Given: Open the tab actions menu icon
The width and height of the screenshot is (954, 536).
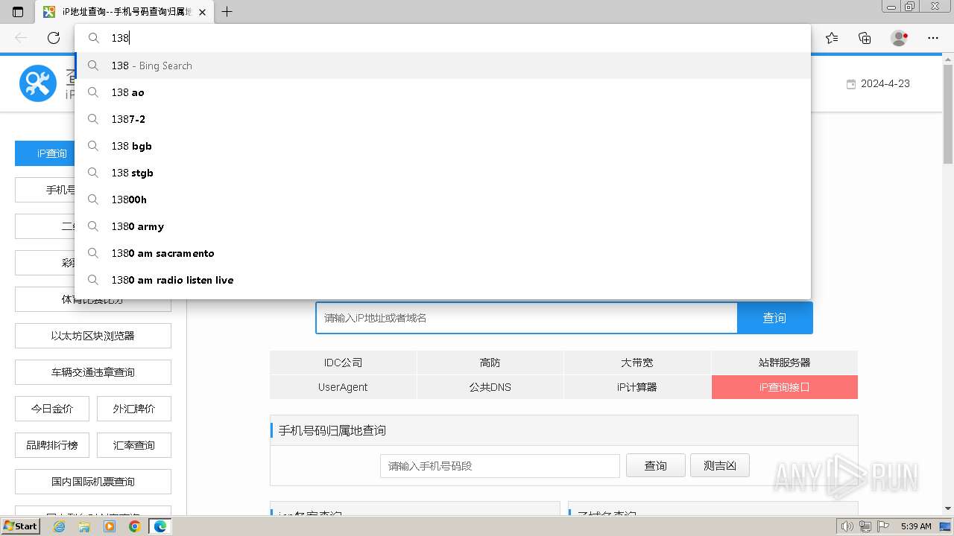Looking at the screenshot, I should click(18, 12).
